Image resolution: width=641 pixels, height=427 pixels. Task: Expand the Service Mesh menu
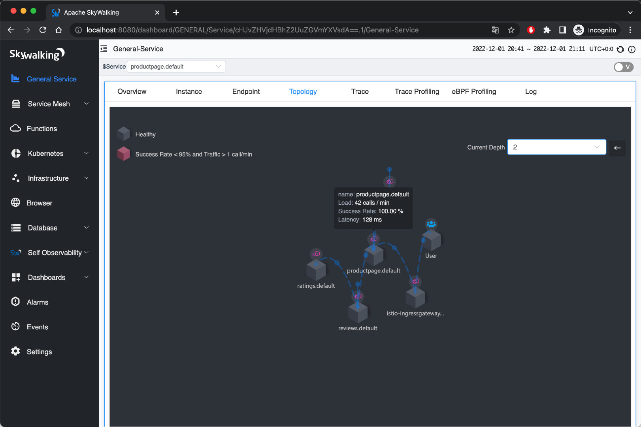pyautogui.click(x=49, y=104)
